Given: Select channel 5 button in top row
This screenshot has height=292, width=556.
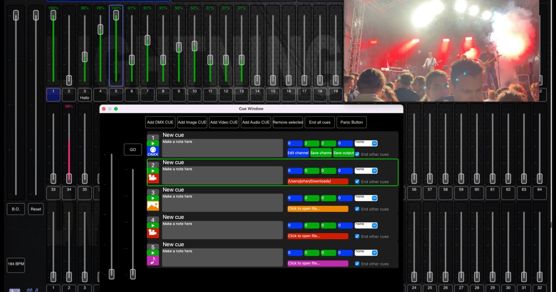Looking at the screenshot, I should tap(116, 95).
